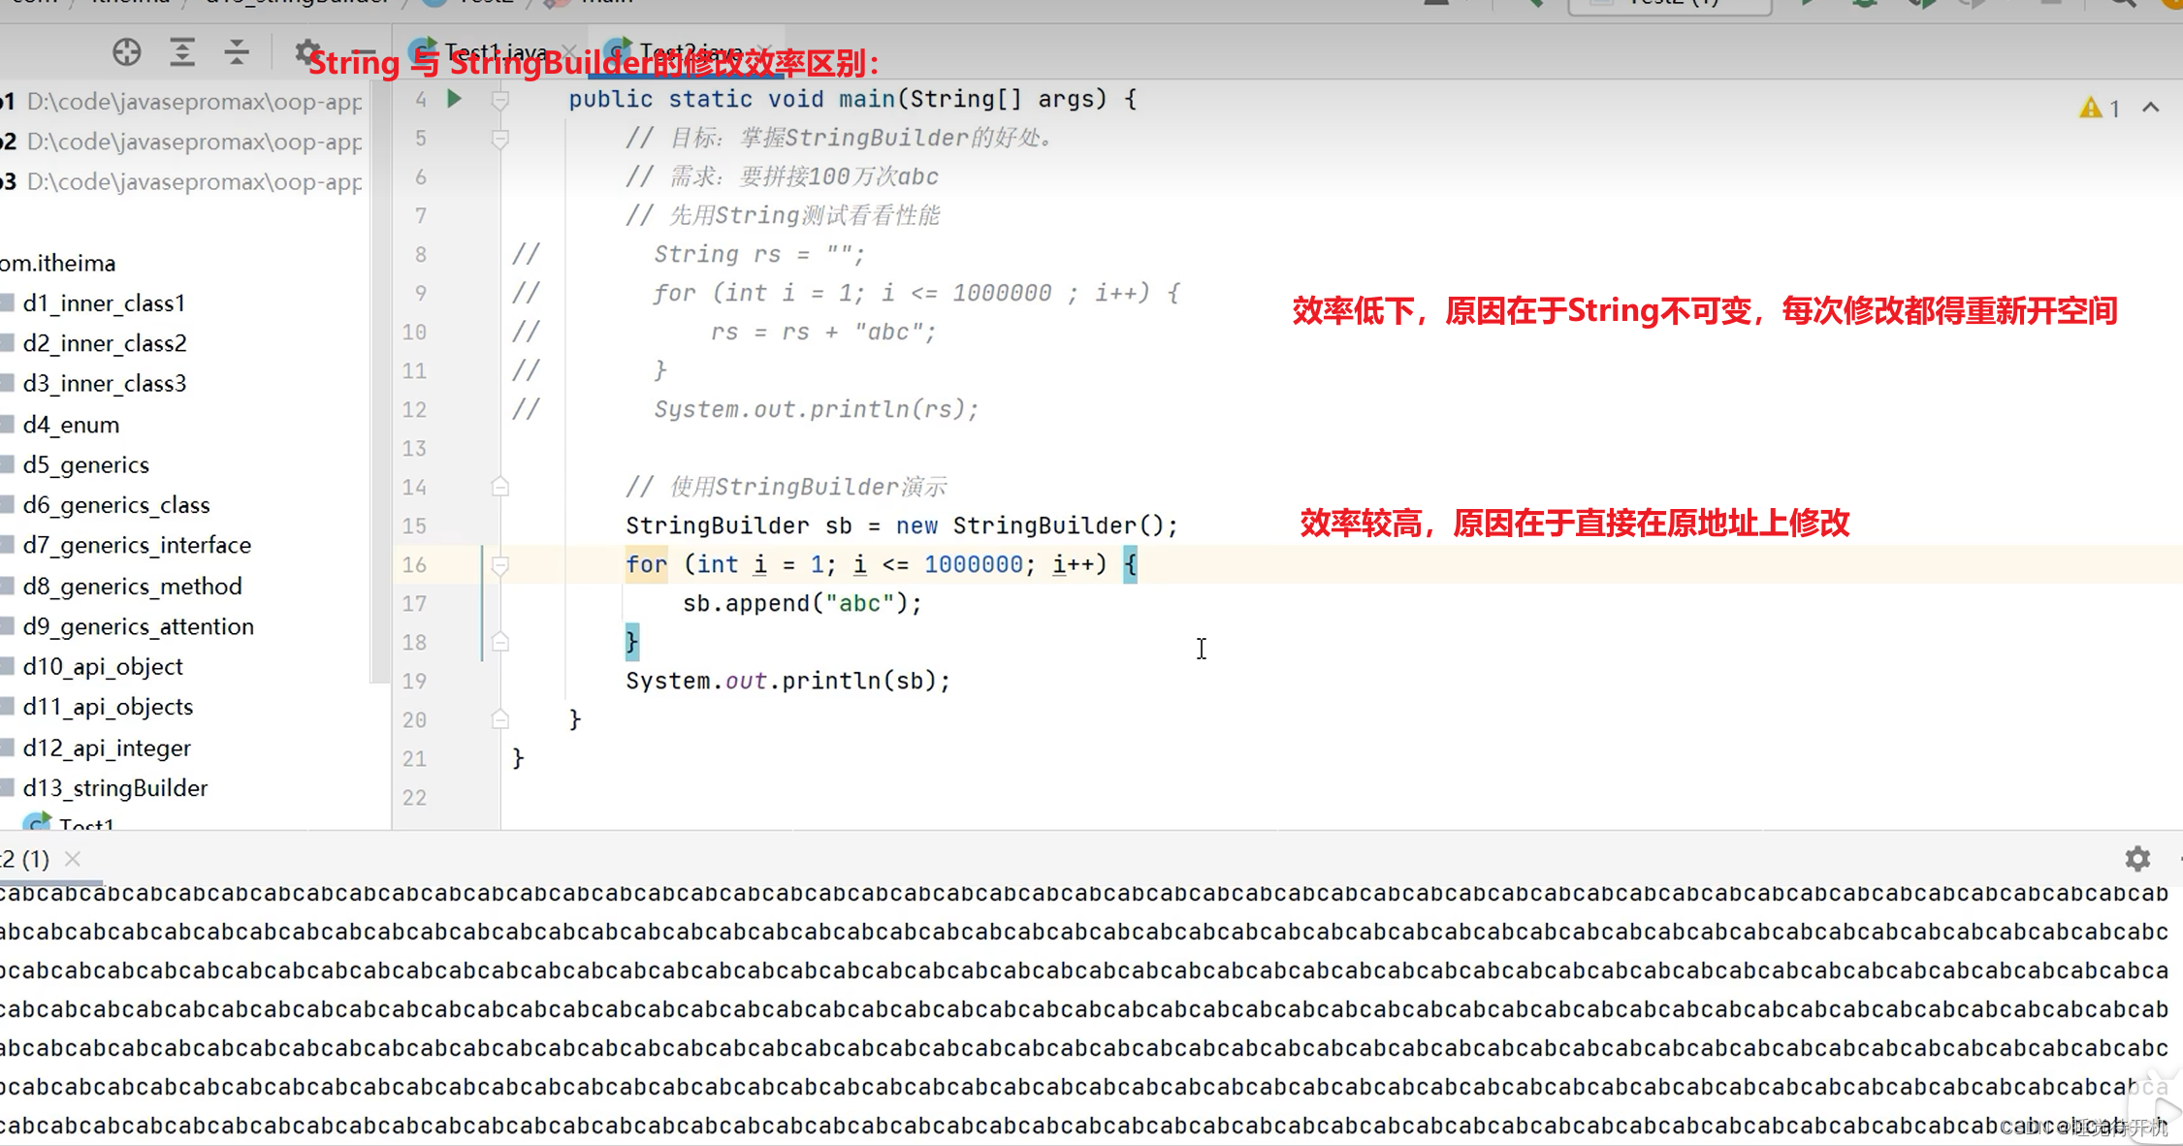The width and height of the screenshot is (2183, 1146).
Task: Click first oop-app module path row
Action: (x=182, y=102)
